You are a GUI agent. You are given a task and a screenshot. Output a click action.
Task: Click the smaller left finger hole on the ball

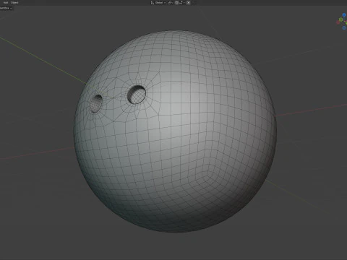tap(96, 104)
